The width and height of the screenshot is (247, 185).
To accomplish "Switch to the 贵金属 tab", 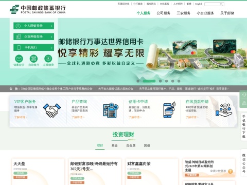I will click(x=131, y=145).
